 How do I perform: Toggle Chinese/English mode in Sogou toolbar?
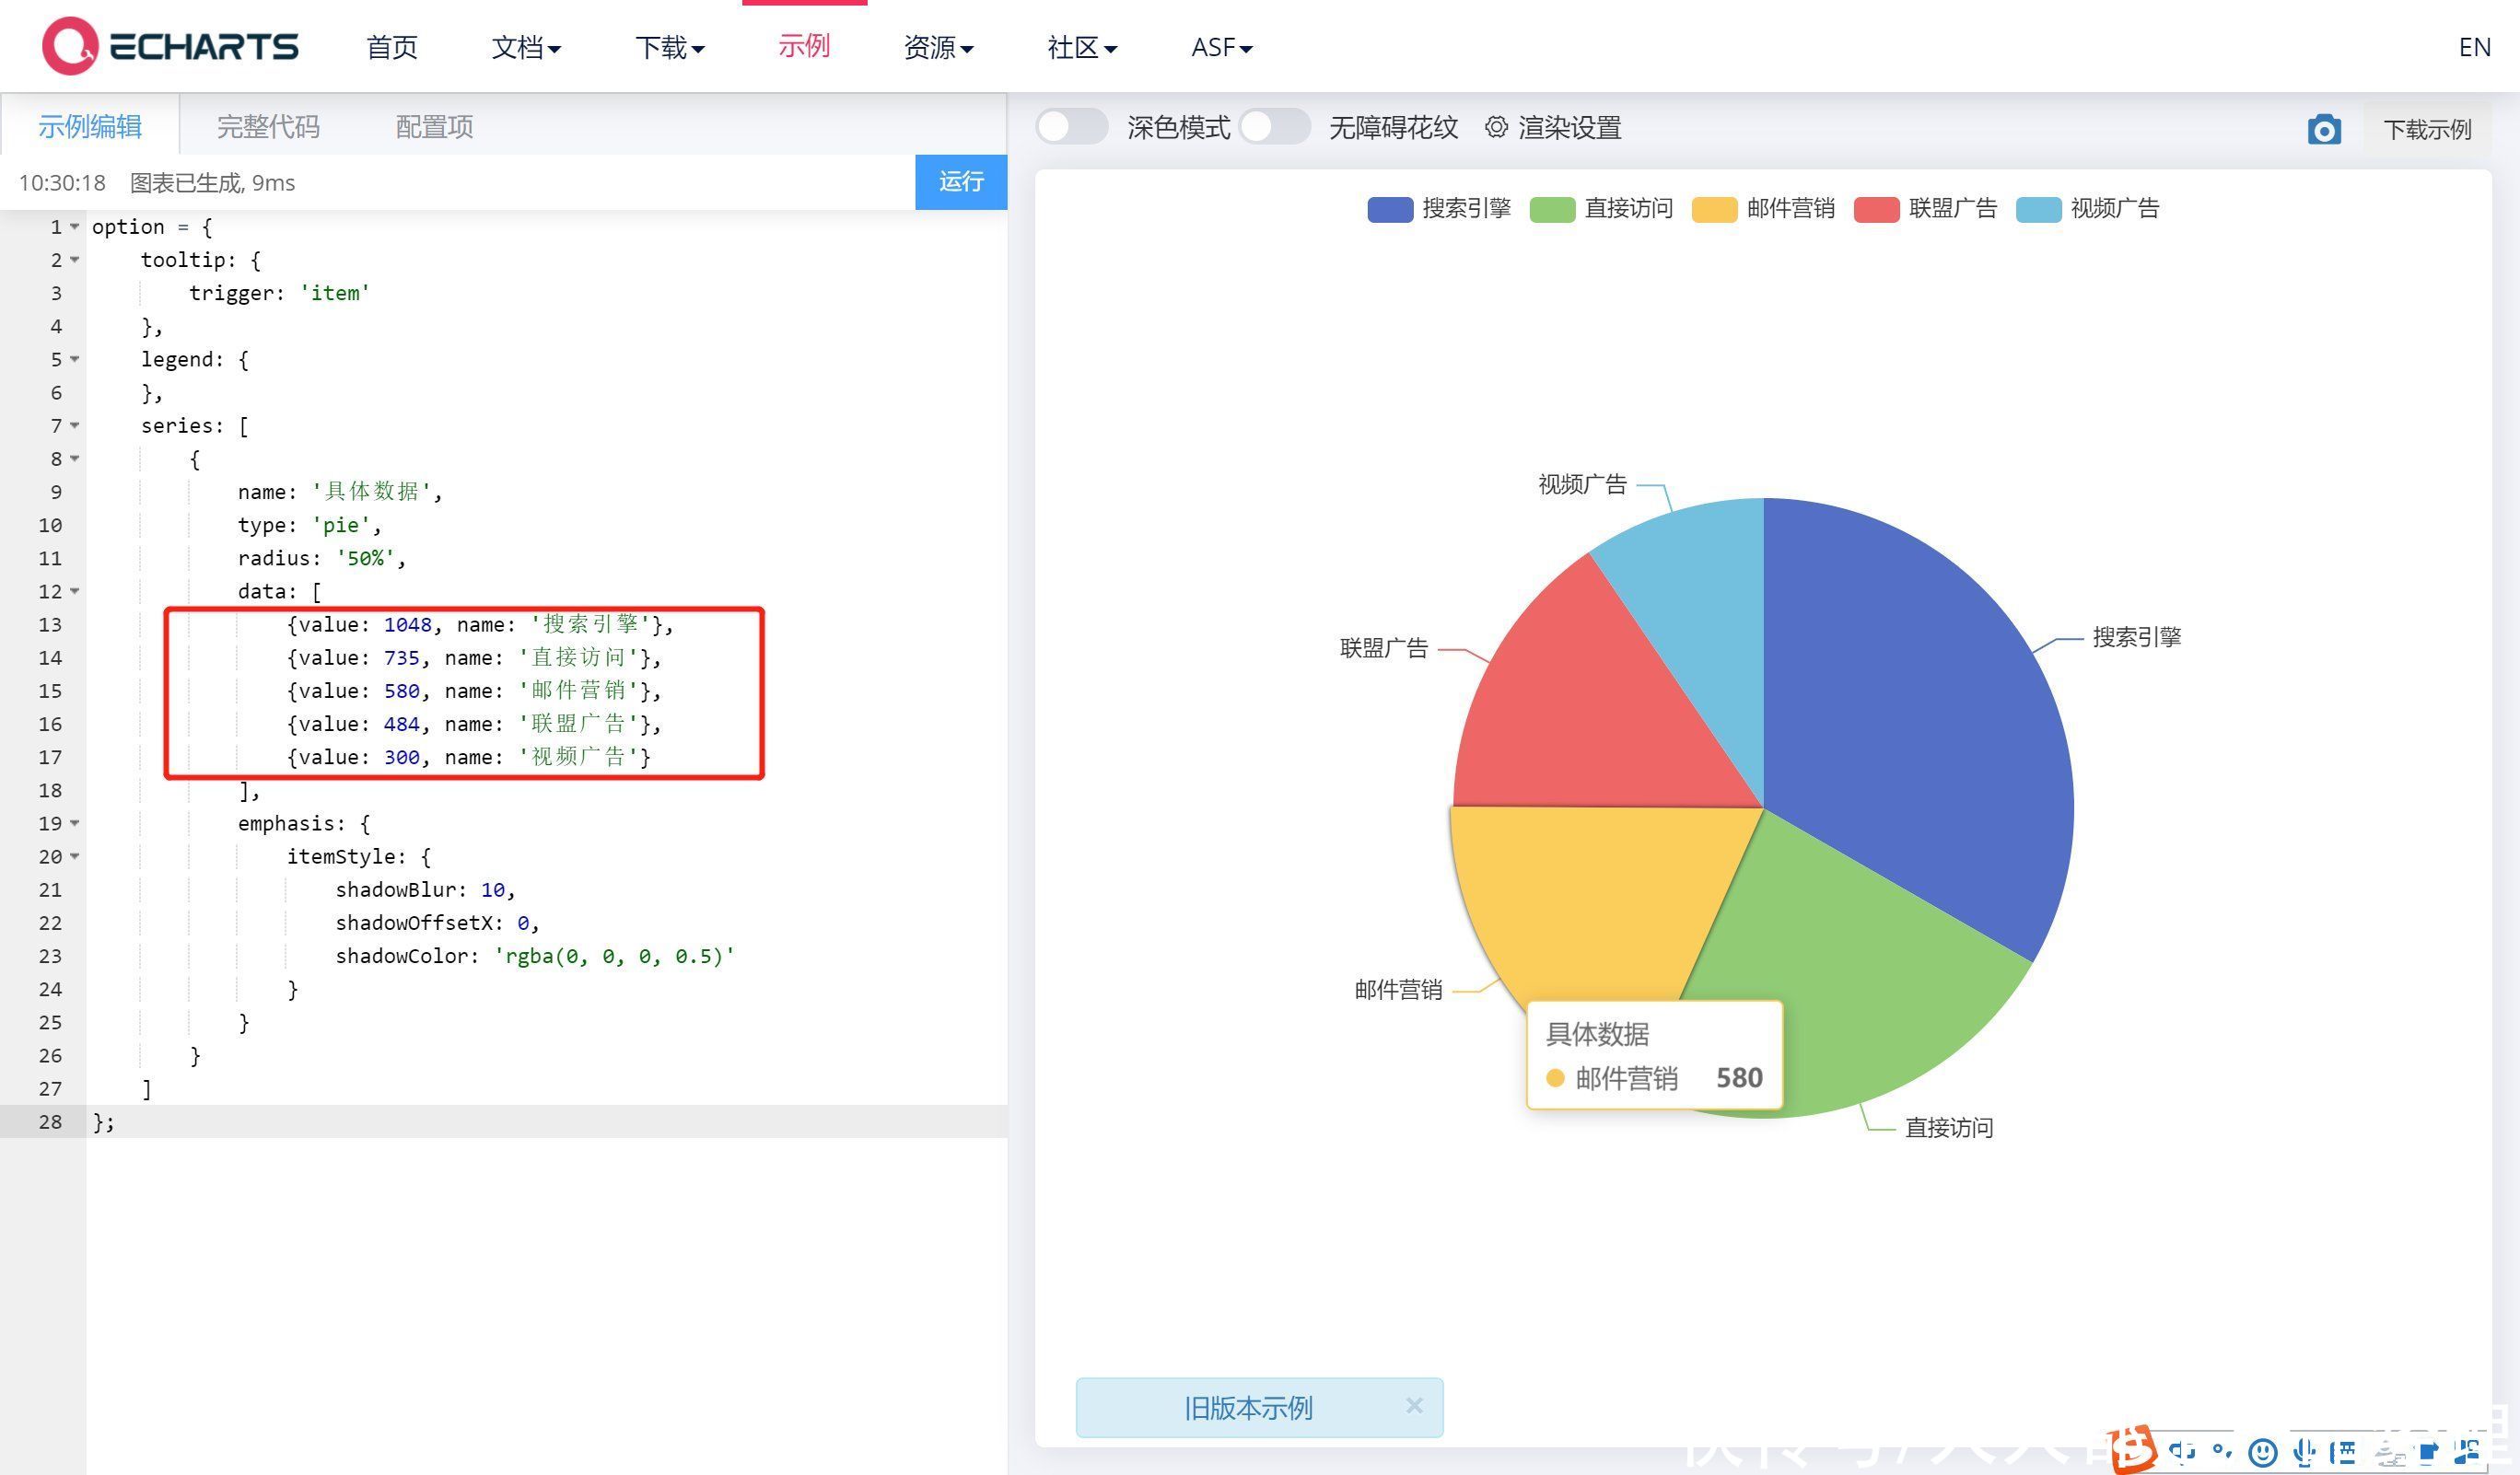[x=2183, y=1451]
